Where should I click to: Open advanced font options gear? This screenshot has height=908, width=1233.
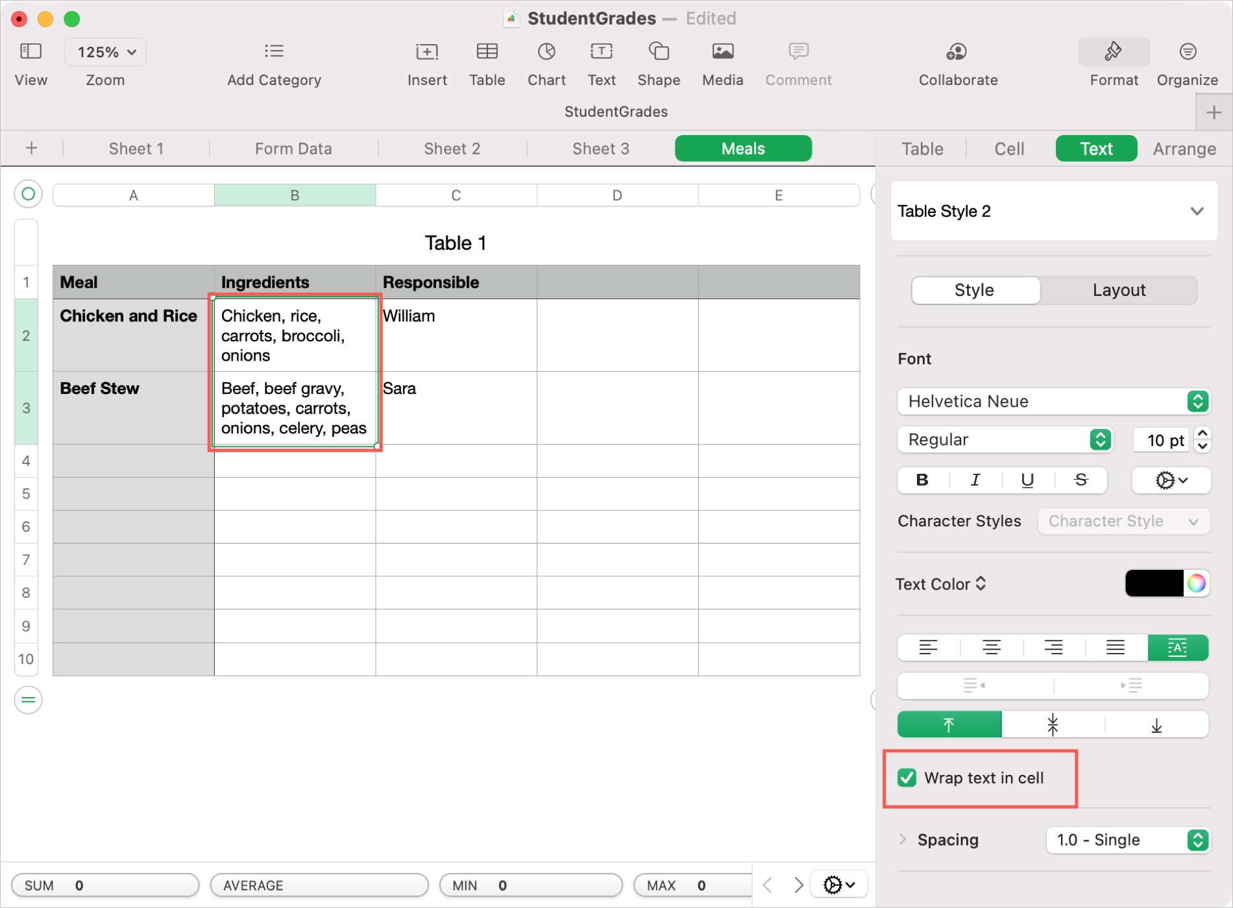point(1171,480)
